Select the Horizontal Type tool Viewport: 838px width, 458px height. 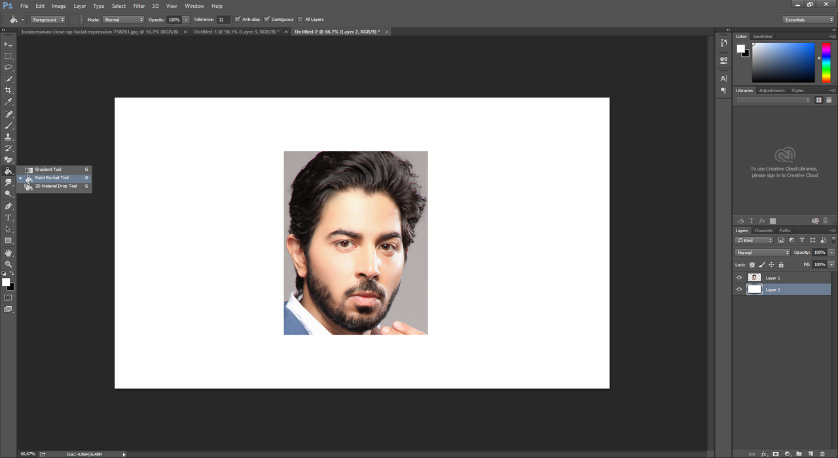click(x=9, y=218)
